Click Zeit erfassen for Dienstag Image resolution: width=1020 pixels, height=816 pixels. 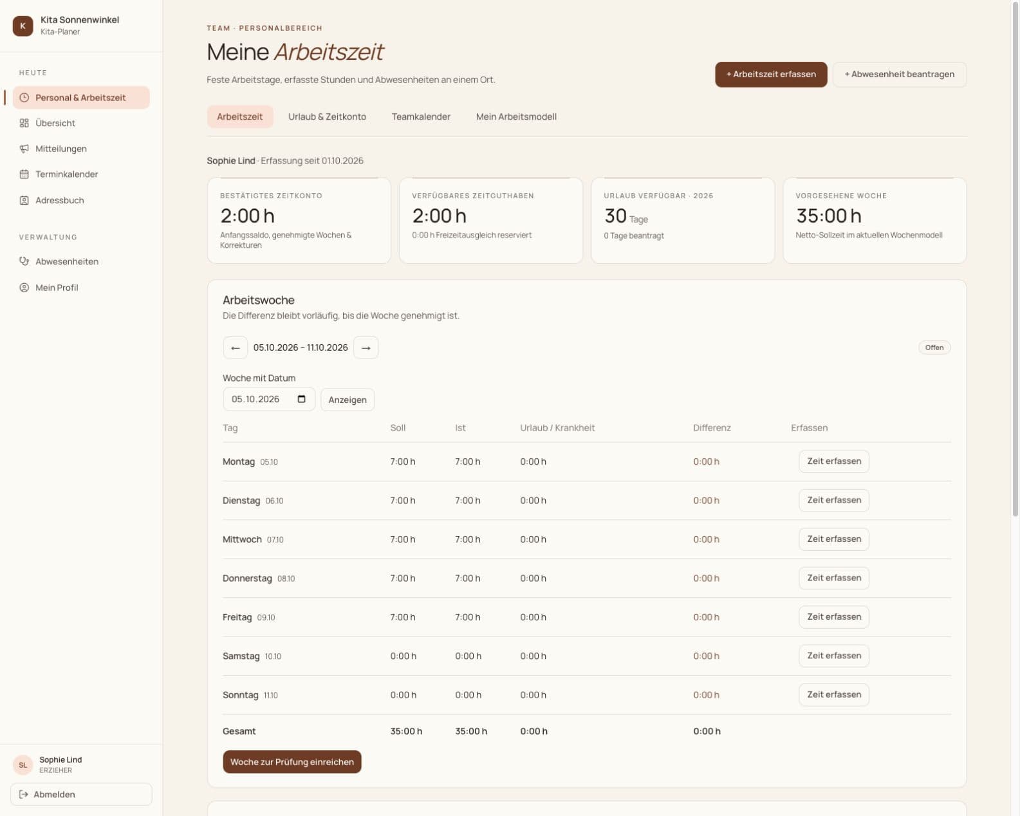tap(834, 500)
